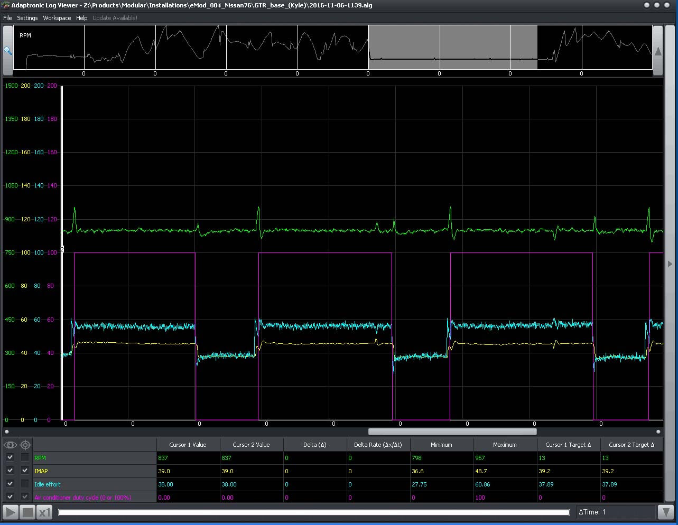This screenshot has width=678, height=525.
Task: Open the Workspace menu
Action: (57, 18)
